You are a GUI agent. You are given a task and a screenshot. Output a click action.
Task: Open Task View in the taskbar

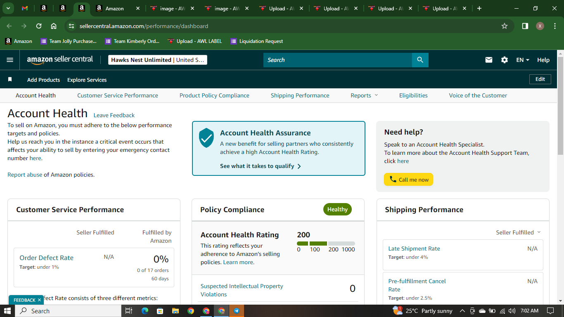pos(129,311)
